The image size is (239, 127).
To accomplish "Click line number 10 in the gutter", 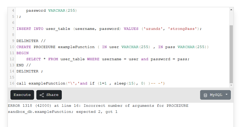I will pyautogui.click(x=12, y=47).
